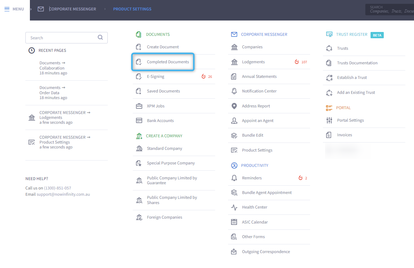Click the Annual Statements report icon

click(x=234, y=76)
